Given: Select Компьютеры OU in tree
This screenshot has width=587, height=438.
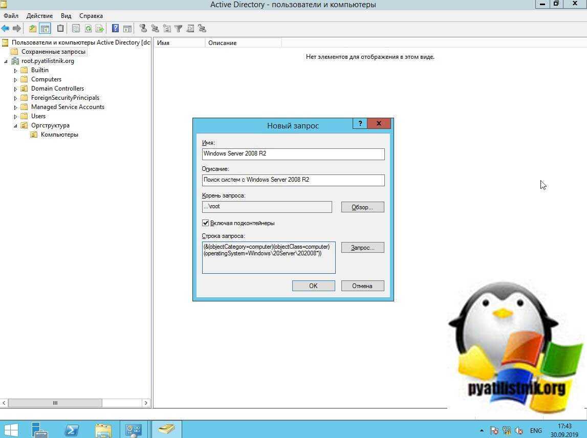Looking at the screenshot, I should coord(59,135).
